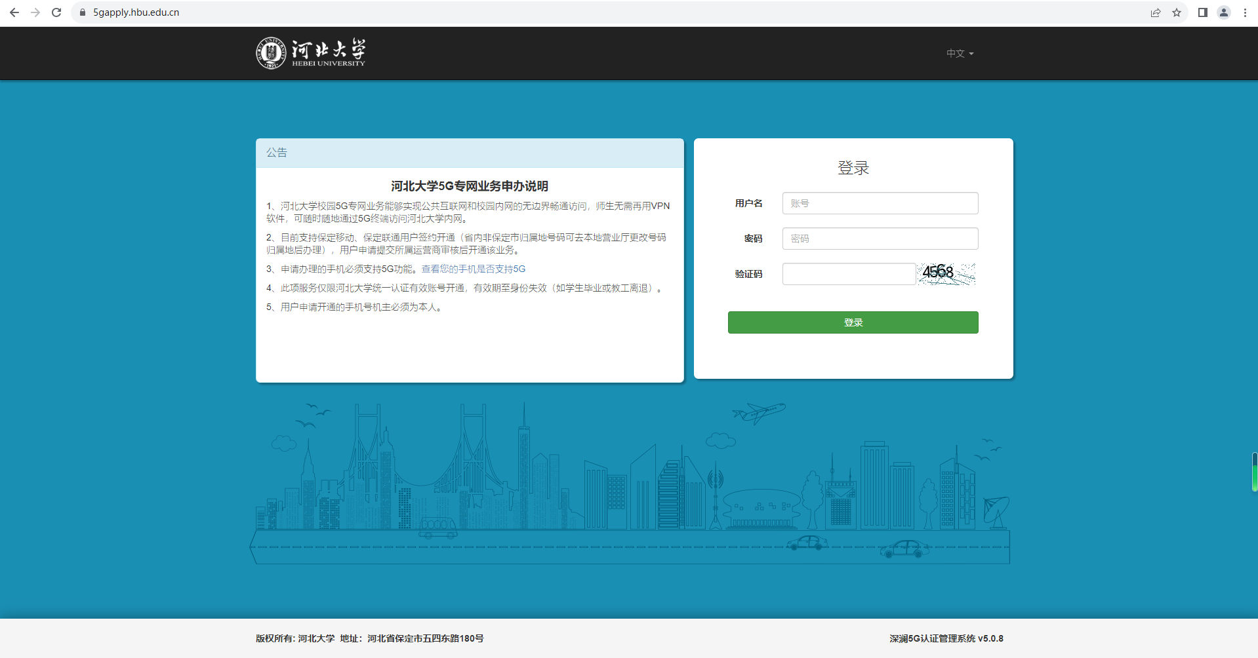Click the green 登录 button
1258x658 pixels.
tap(853, 322)
